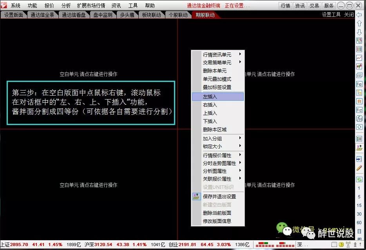Image resolution: width=366 pixels, height=250 pixels.
Task: Click the 服务 button at top right
Action: [x=329, y=5]
